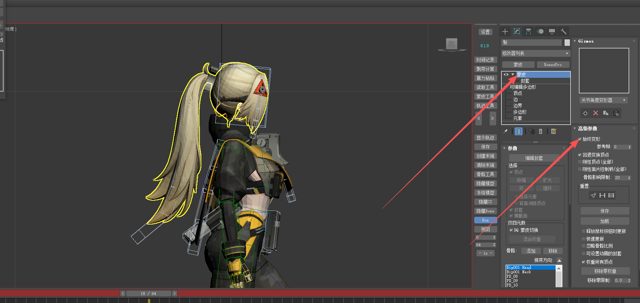
Task: Select 多边形 sub-object level
Action: [520, 112]
